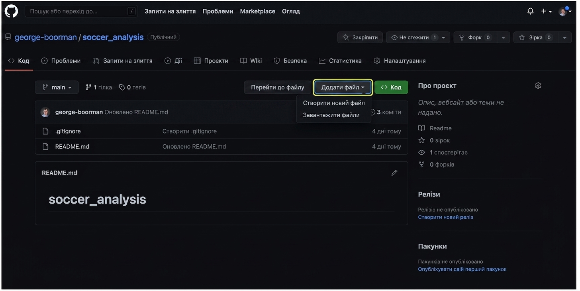Click george-boorman avatar in commit row
Viewport: 580px width, 291px height.
point(45,112)
